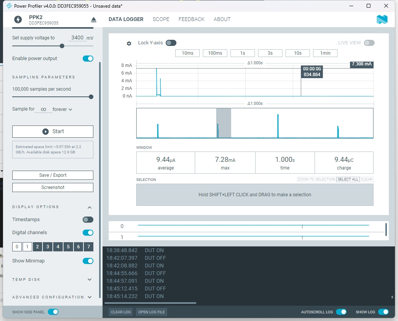The height and width of the screenshot is (321, 398).
Task: Expand the TEMP DISK section
Action: (x=89, y=279)
